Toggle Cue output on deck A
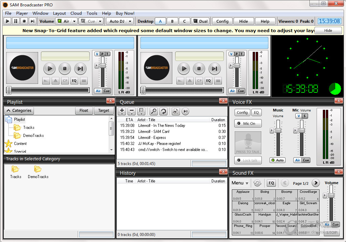This screenshot has width=346, height=242. (x=107, y=91)
